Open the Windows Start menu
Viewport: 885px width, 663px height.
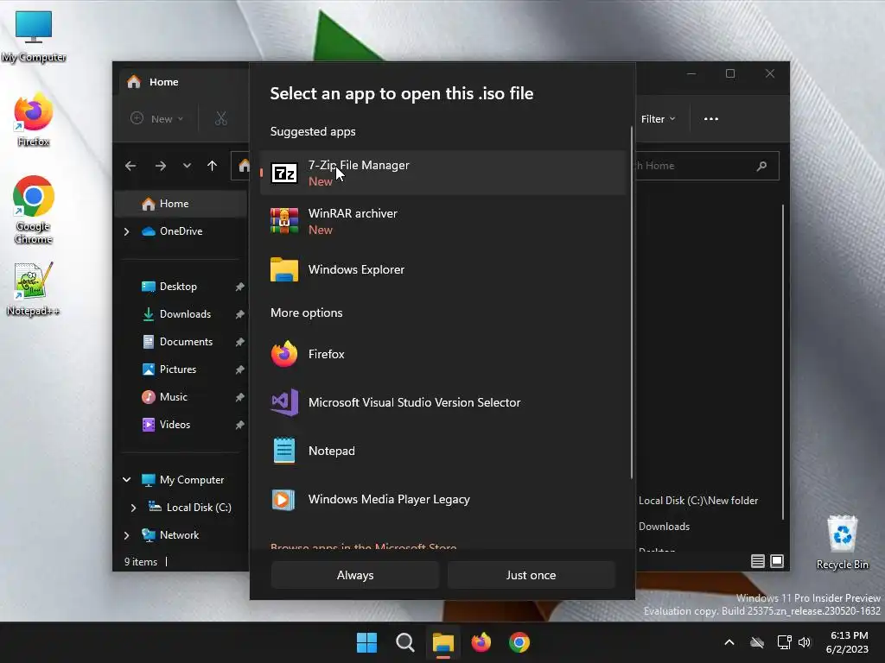click(x=366, y=642)
